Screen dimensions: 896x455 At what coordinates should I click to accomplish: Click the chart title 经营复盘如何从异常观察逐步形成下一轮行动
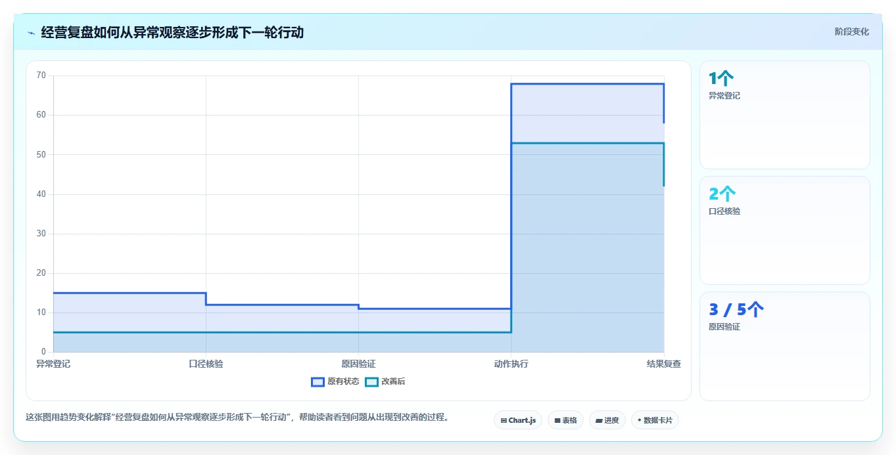tap(172, 32)
